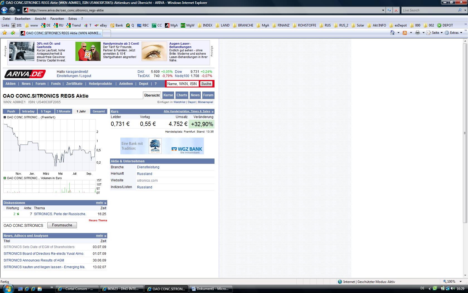This screenshot has height=293, width=468.
Task: Click the Forumsuche button
Action: [62, 225]
